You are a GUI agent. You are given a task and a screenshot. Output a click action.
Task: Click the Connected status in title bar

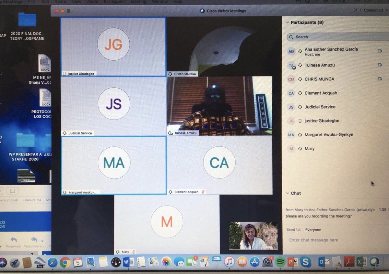tap(373, 10)
